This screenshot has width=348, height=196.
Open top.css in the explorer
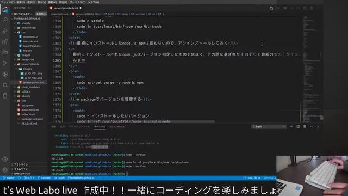pyautogui.click(x=27, y=51)
